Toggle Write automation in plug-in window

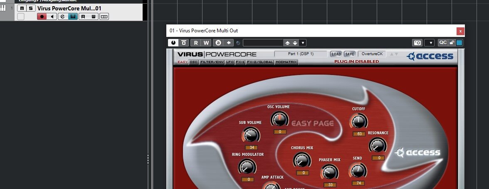tap(206, 43)
